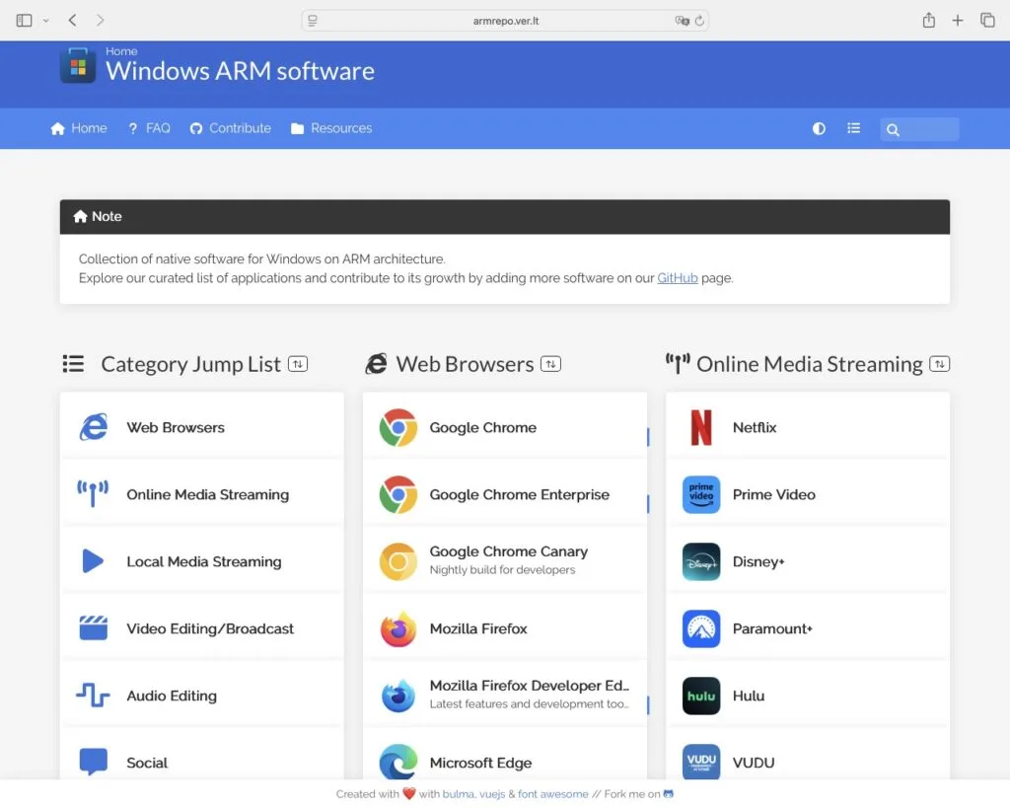The width and height of the screenshot is (1010, 808).
Task: Click the search input field
Action: pos(919,129)
